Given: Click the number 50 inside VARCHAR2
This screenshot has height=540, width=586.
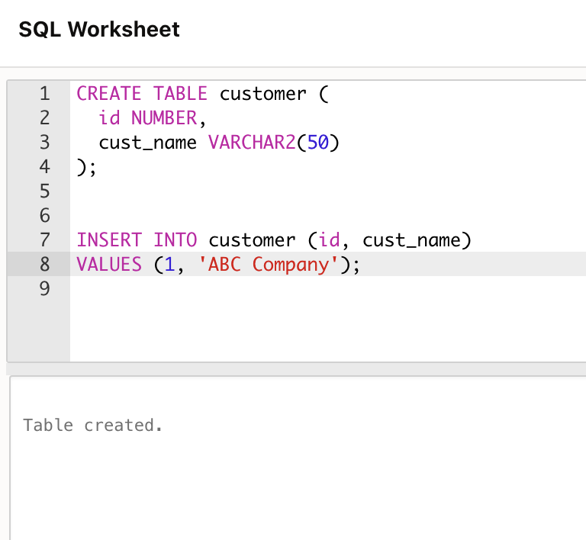Looking at the screenshot, I should [317, 143].
